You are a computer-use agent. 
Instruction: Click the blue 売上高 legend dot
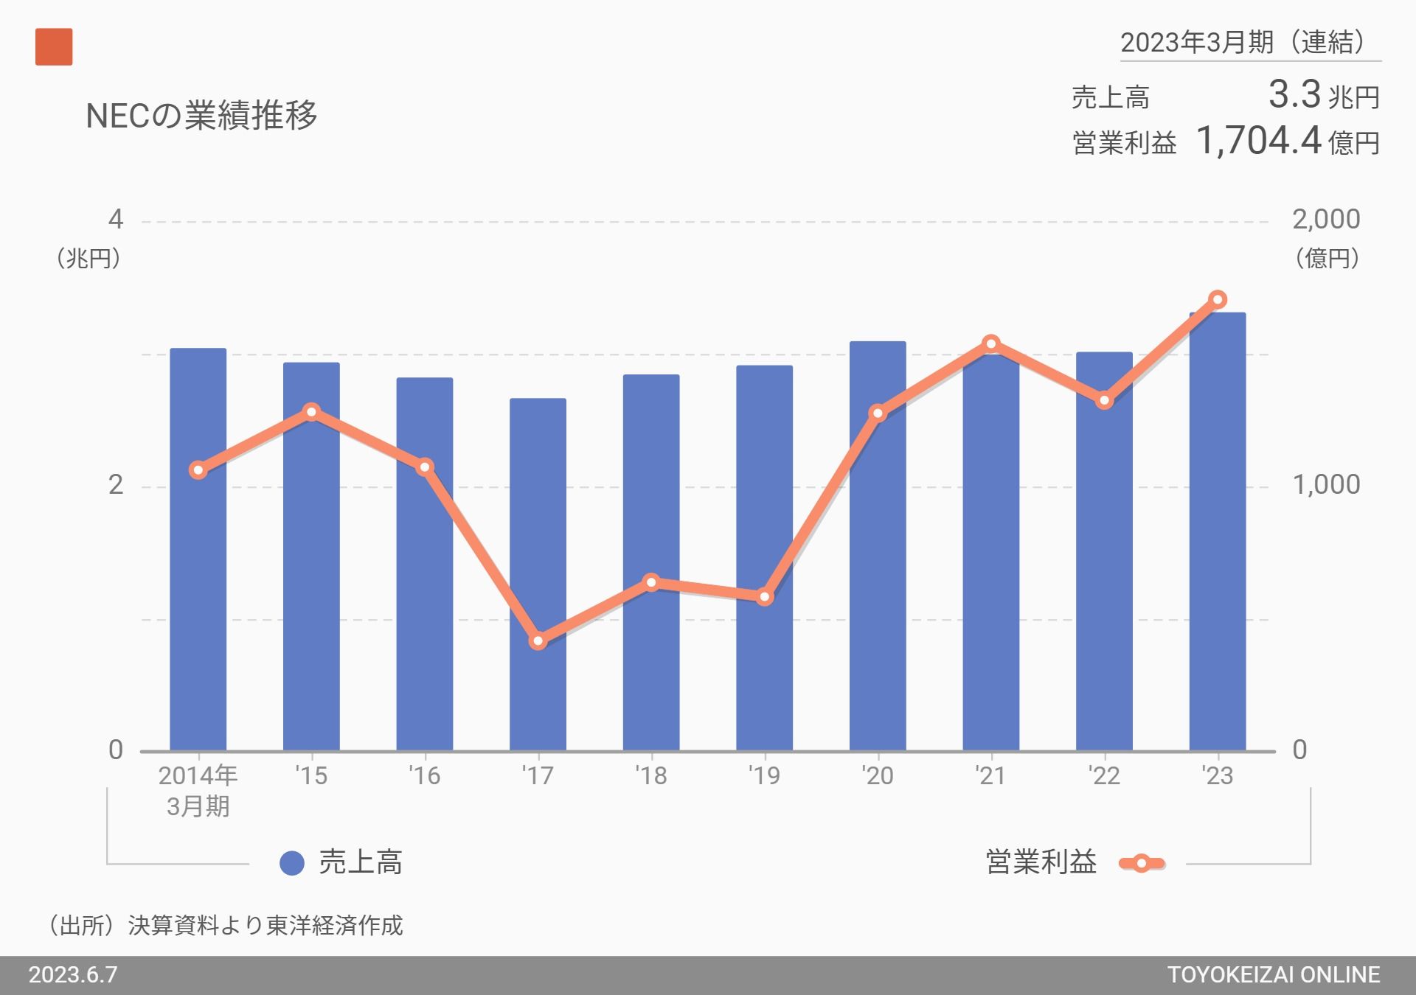click(x=292, y=863)
